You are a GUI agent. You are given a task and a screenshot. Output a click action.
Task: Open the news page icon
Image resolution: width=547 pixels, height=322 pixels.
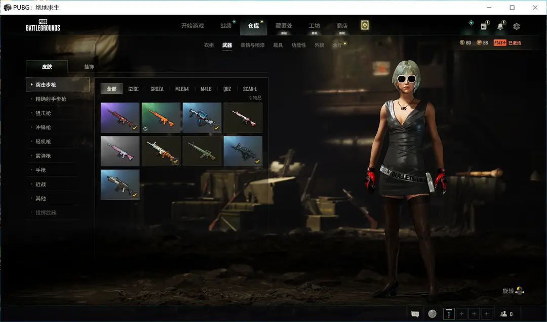[x=485, y=25]
